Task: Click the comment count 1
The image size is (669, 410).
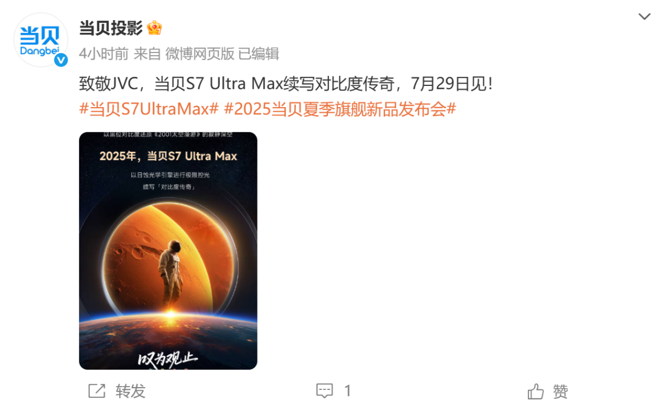Action: point(347,391)
